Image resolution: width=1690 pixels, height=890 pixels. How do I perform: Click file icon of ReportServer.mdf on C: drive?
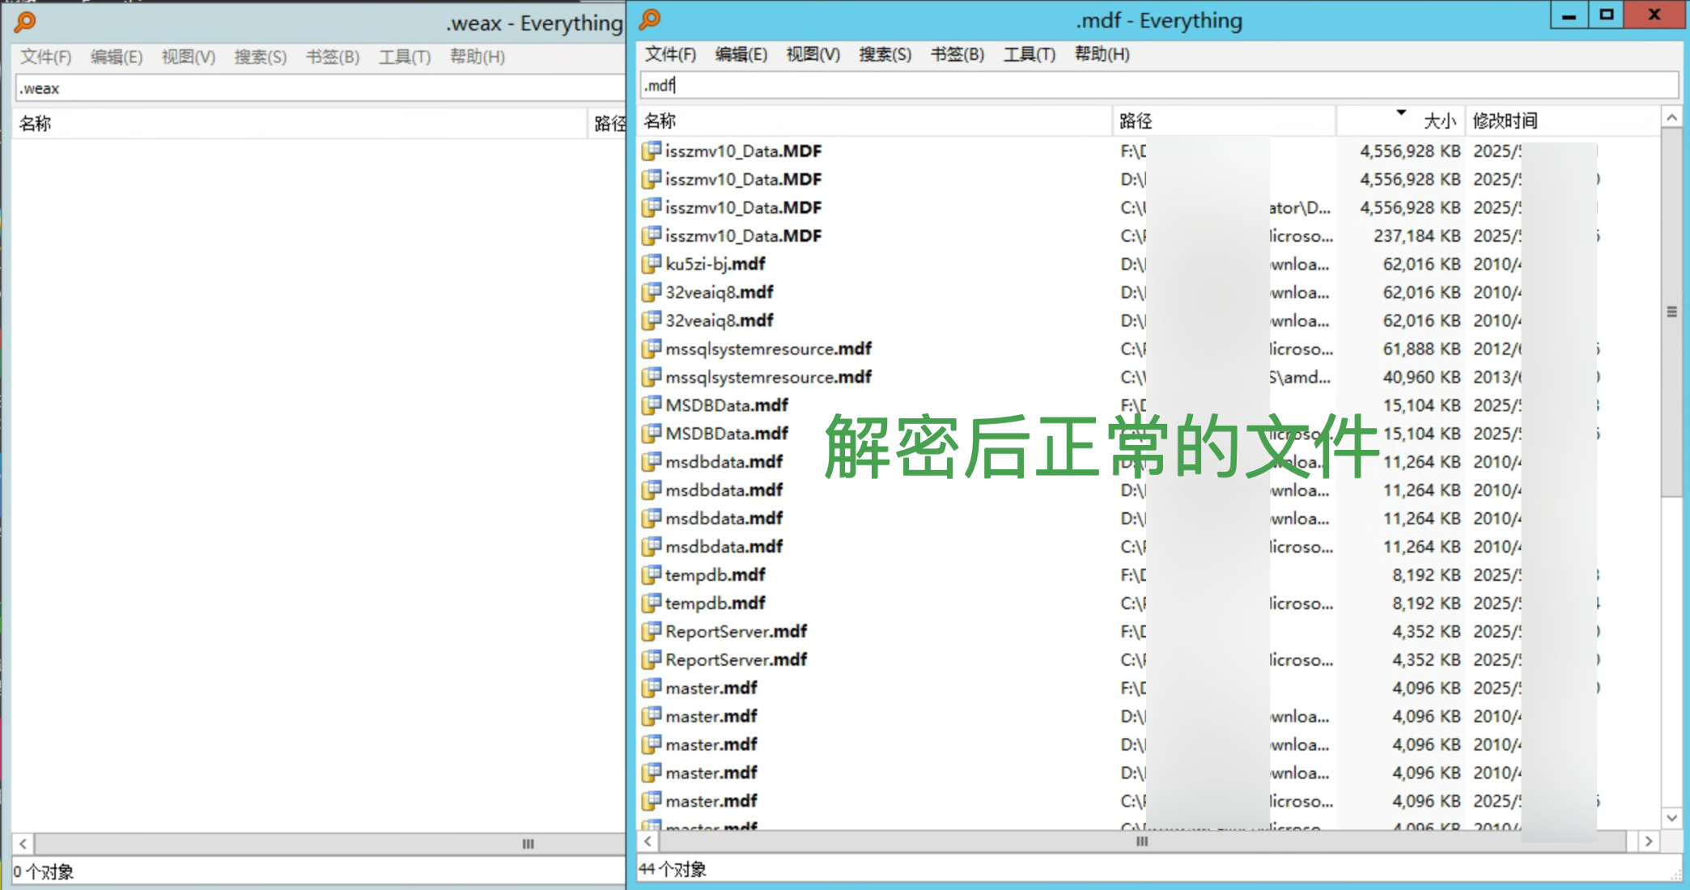pos(651,659)
